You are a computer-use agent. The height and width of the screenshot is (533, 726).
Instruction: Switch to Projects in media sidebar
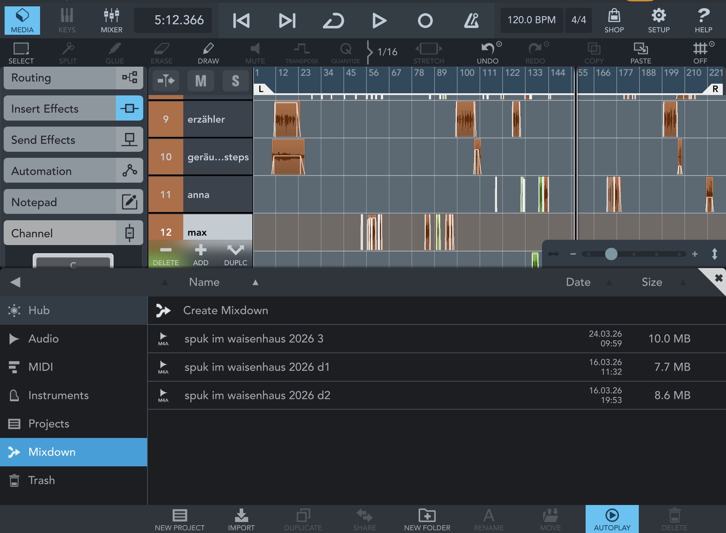49,423
